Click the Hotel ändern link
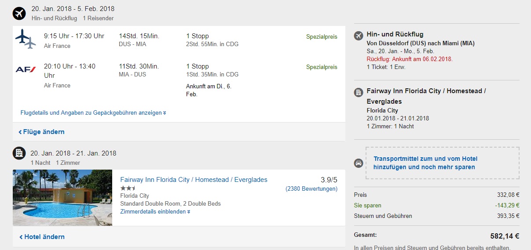The width and height of the screenshot is (531, 250). (x=42, y=237)
